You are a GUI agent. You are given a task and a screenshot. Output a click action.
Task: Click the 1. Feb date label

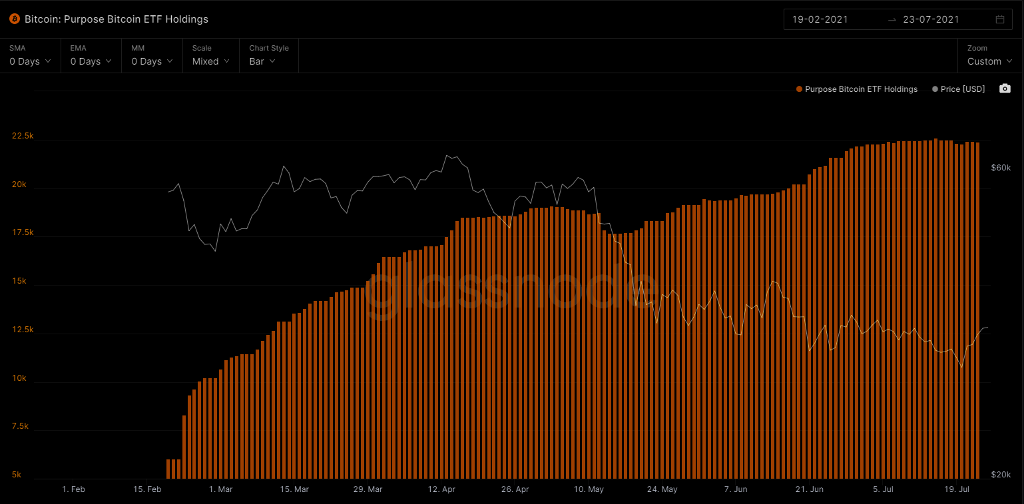[x=73, y=489]
